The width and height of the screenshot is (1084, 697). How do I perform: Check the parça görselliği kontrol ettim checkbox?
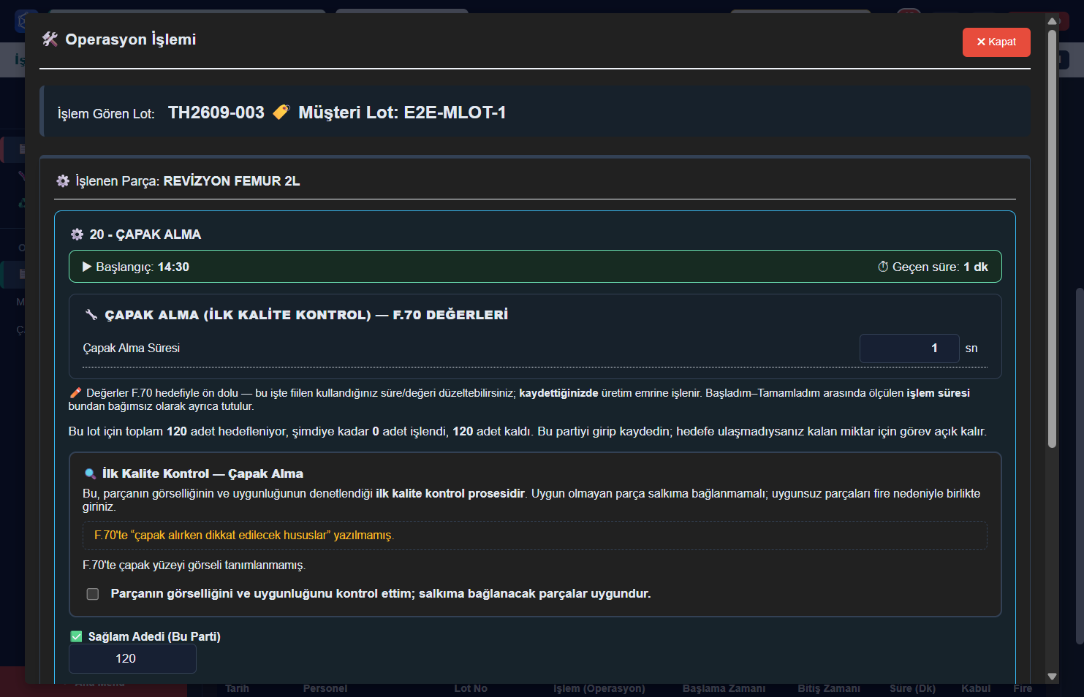tap(93, 594)
